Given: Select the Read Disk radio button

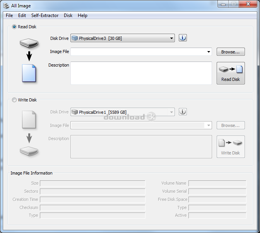Looking at the screenshot, I should pyautogui.click(x=15, y=27).
